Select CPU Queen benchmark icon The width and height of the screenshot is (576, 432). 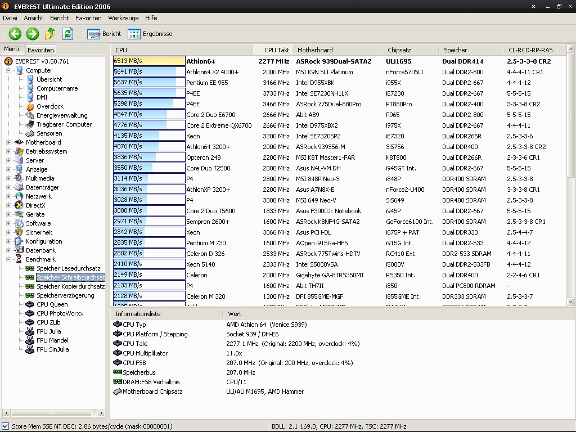click(30, 304)
